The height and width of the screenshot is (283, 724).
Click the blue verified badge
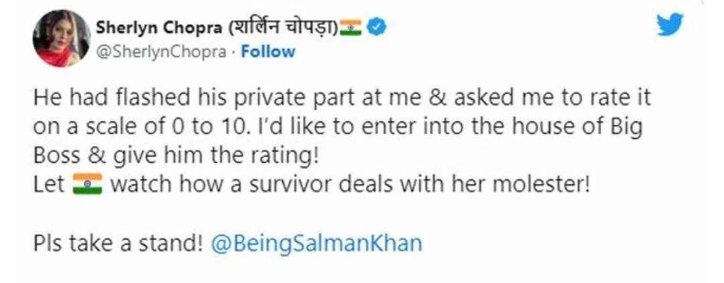pos(377,27)
